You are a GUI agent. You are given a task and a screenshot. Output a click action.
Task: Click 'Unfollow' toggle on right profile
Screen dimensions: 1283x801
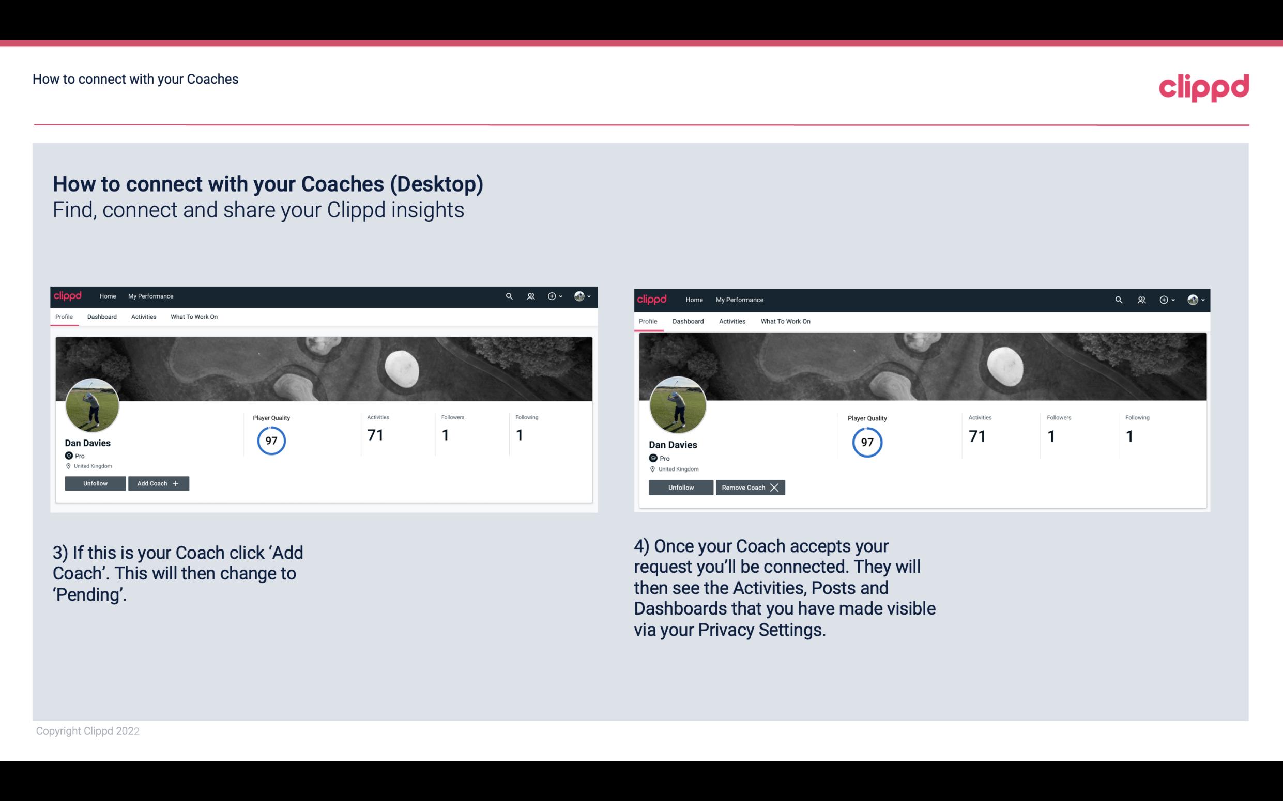coord(681,487)
